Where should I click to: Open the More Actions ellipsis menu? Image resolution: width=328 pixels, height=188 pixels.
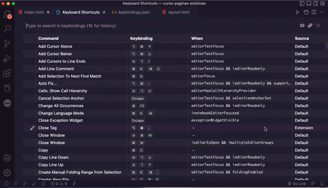tap(322, 12)
